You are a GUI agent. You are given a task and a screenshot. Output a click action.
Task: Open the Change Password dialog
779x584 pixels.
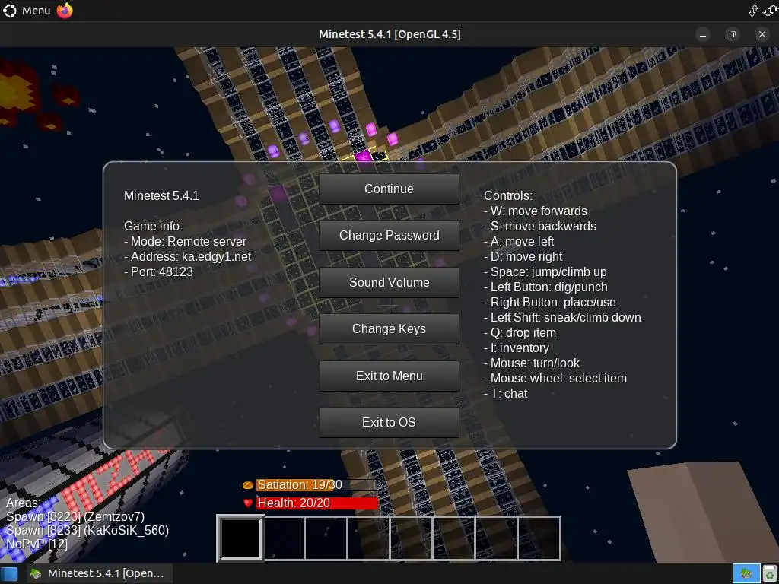click(x=389, y=236)
